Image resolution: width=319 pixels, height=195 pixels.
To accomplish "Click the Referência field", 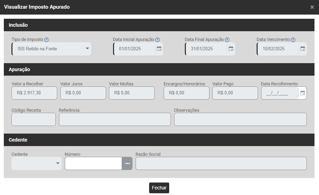I will [115, 119].
